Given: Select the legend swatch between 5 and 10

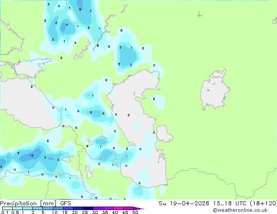Looking at the screenshot, I should click(x=48, y=208).
